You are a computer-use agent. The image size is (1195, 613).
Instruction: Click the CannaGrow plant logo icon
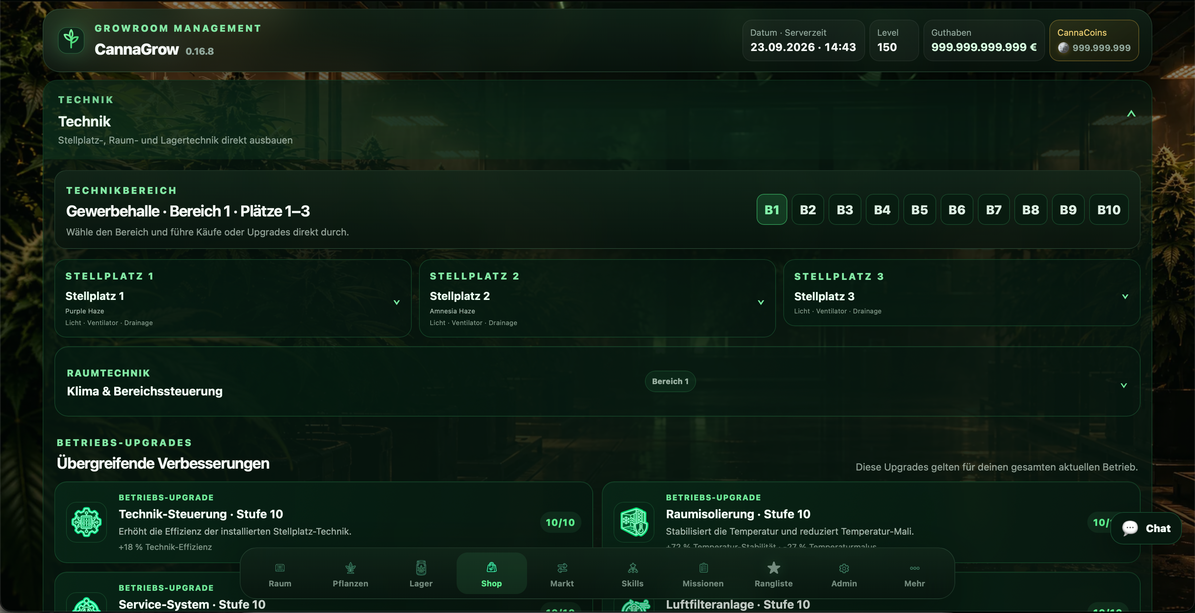pos(71,40)
